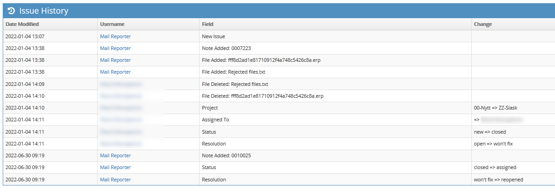
Task: Click the blurred username in the Project row
Action: click(121, 108)
